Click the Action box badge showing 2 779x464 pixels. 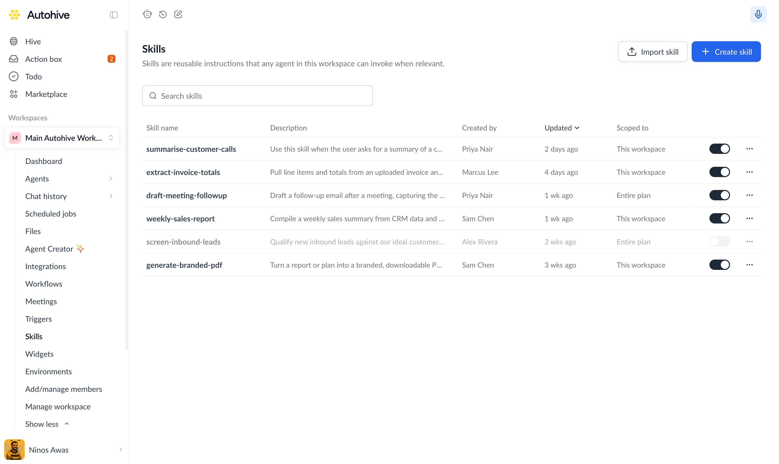111,59
